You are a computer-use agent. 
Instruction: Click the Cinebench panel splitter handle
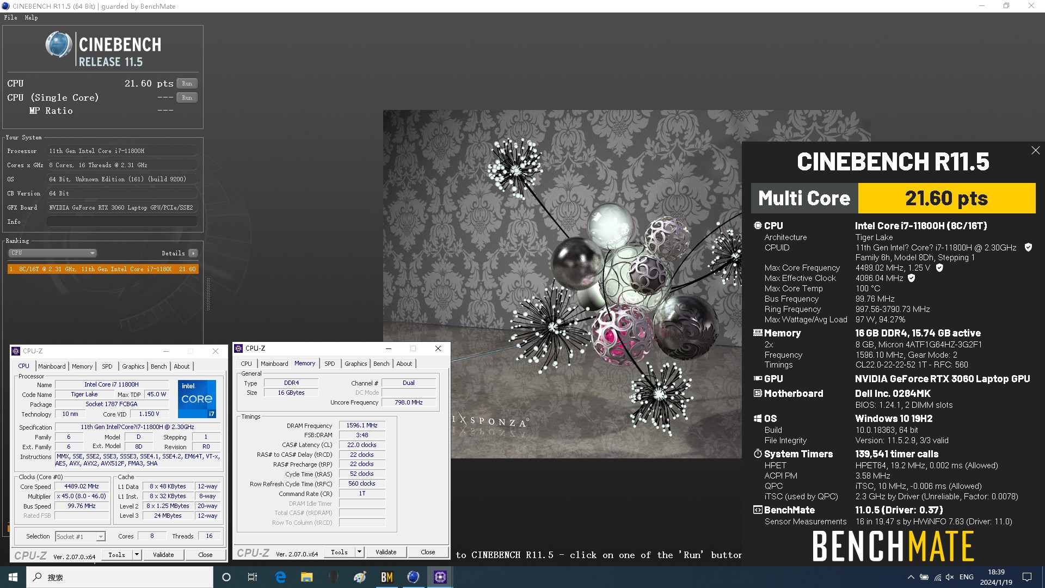coord(208,294)
